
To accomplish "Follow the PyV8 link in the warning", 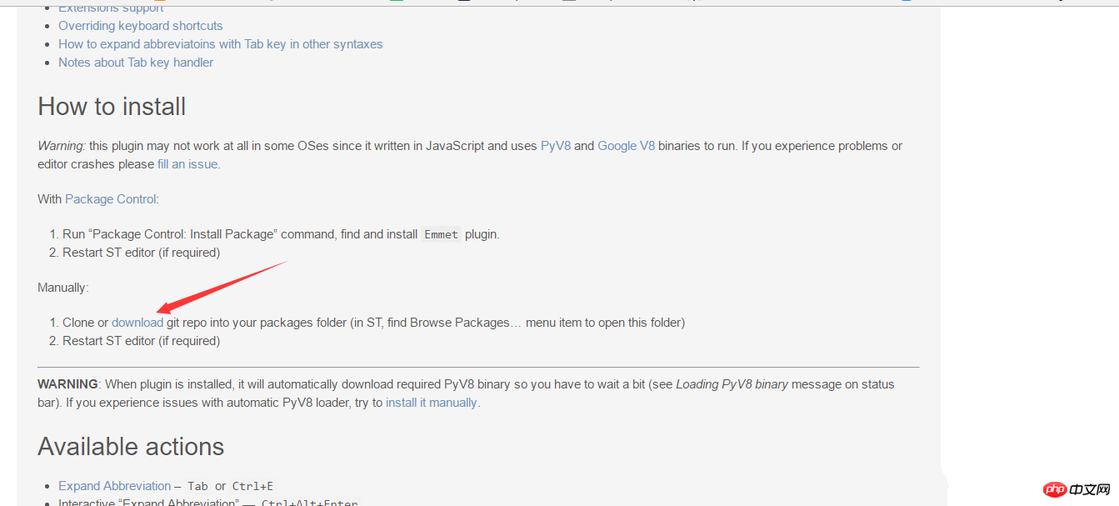I will (x=556, y=146).
